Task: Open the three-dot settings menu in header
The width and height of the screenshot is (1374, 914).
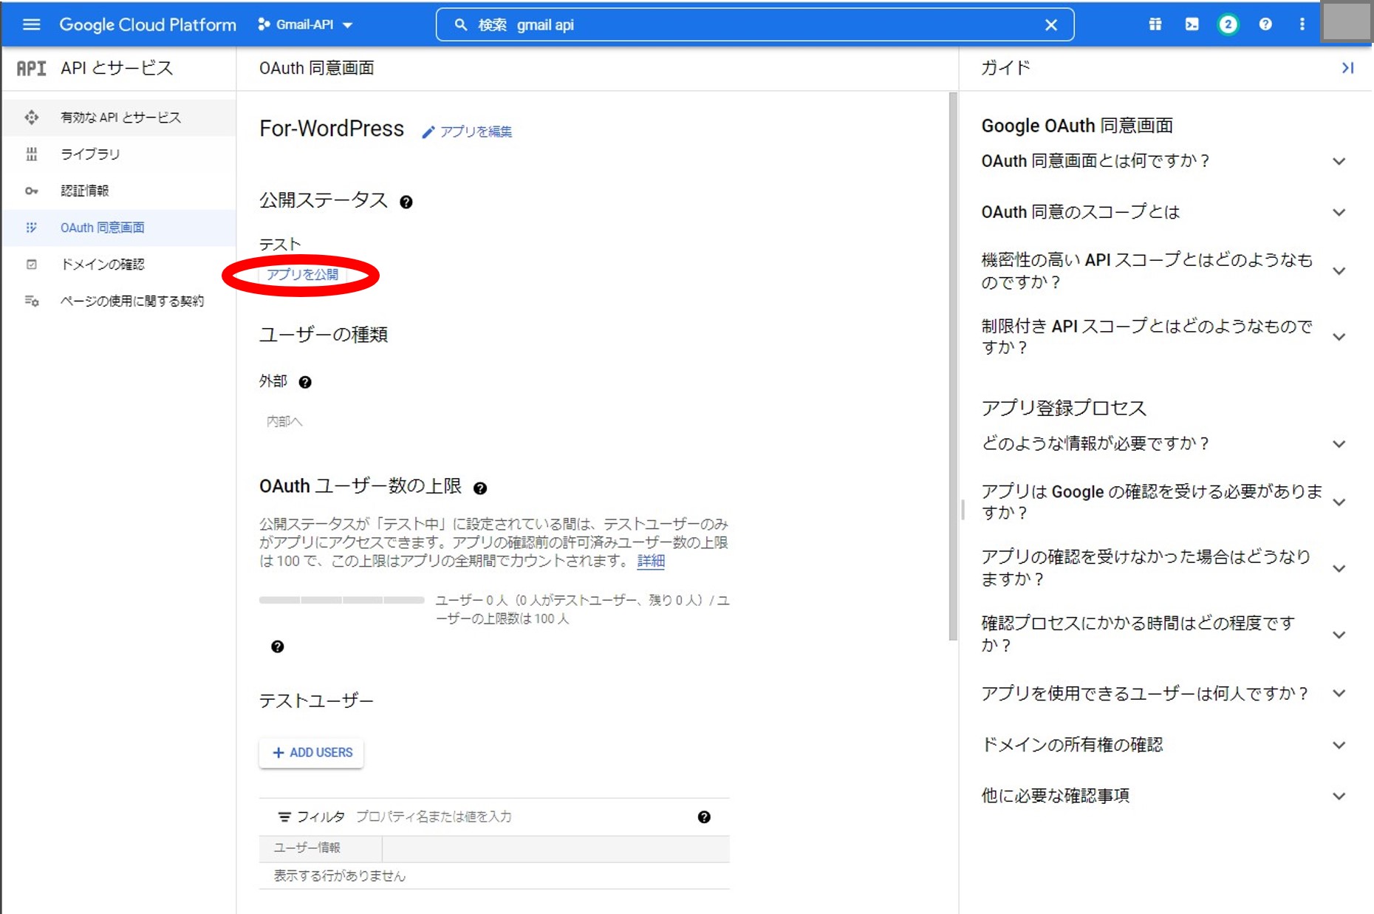Action: click(x=1302, y=24)
